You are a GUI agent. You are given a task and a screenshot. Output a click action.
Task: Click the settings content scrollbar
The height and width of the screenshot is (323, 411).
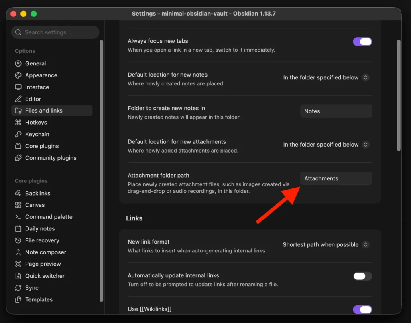(x=399, y=95)
